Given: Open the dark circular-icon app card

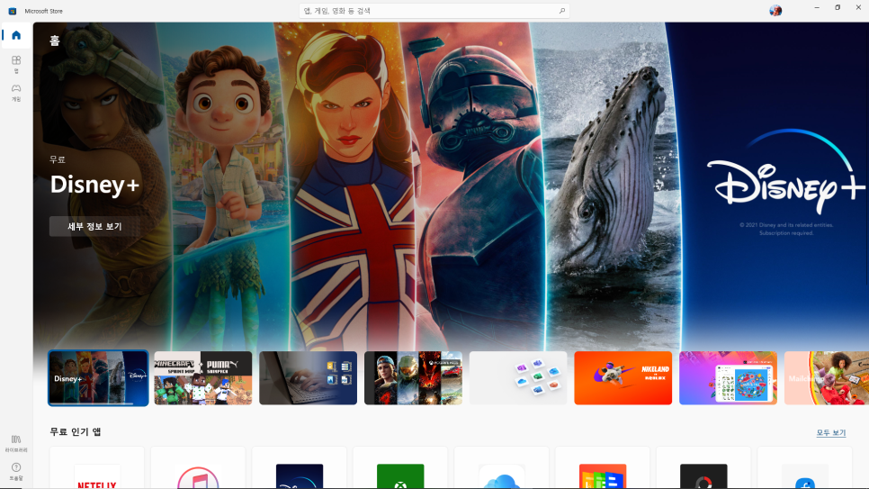Looking at the screenshot, I should [703, 468].
